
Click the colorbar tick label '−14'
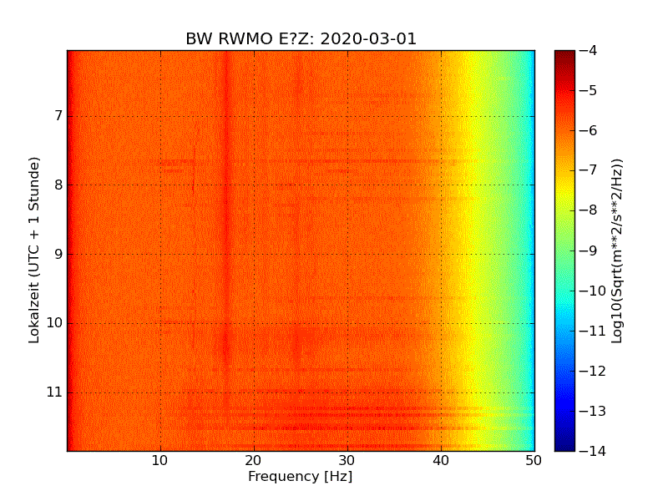click(x=593, y=451)
